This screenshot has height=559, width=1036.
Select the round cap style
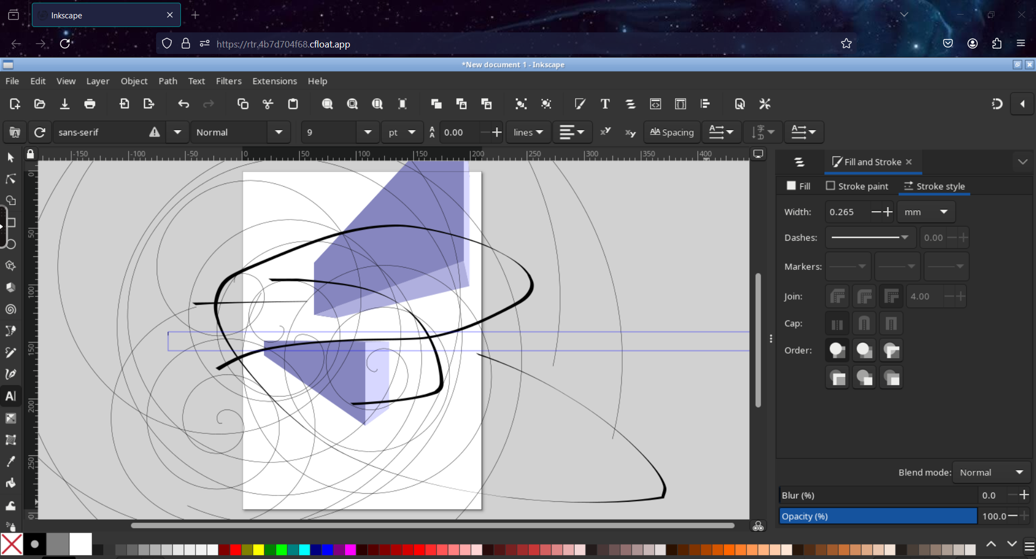(x=864, y=324)
